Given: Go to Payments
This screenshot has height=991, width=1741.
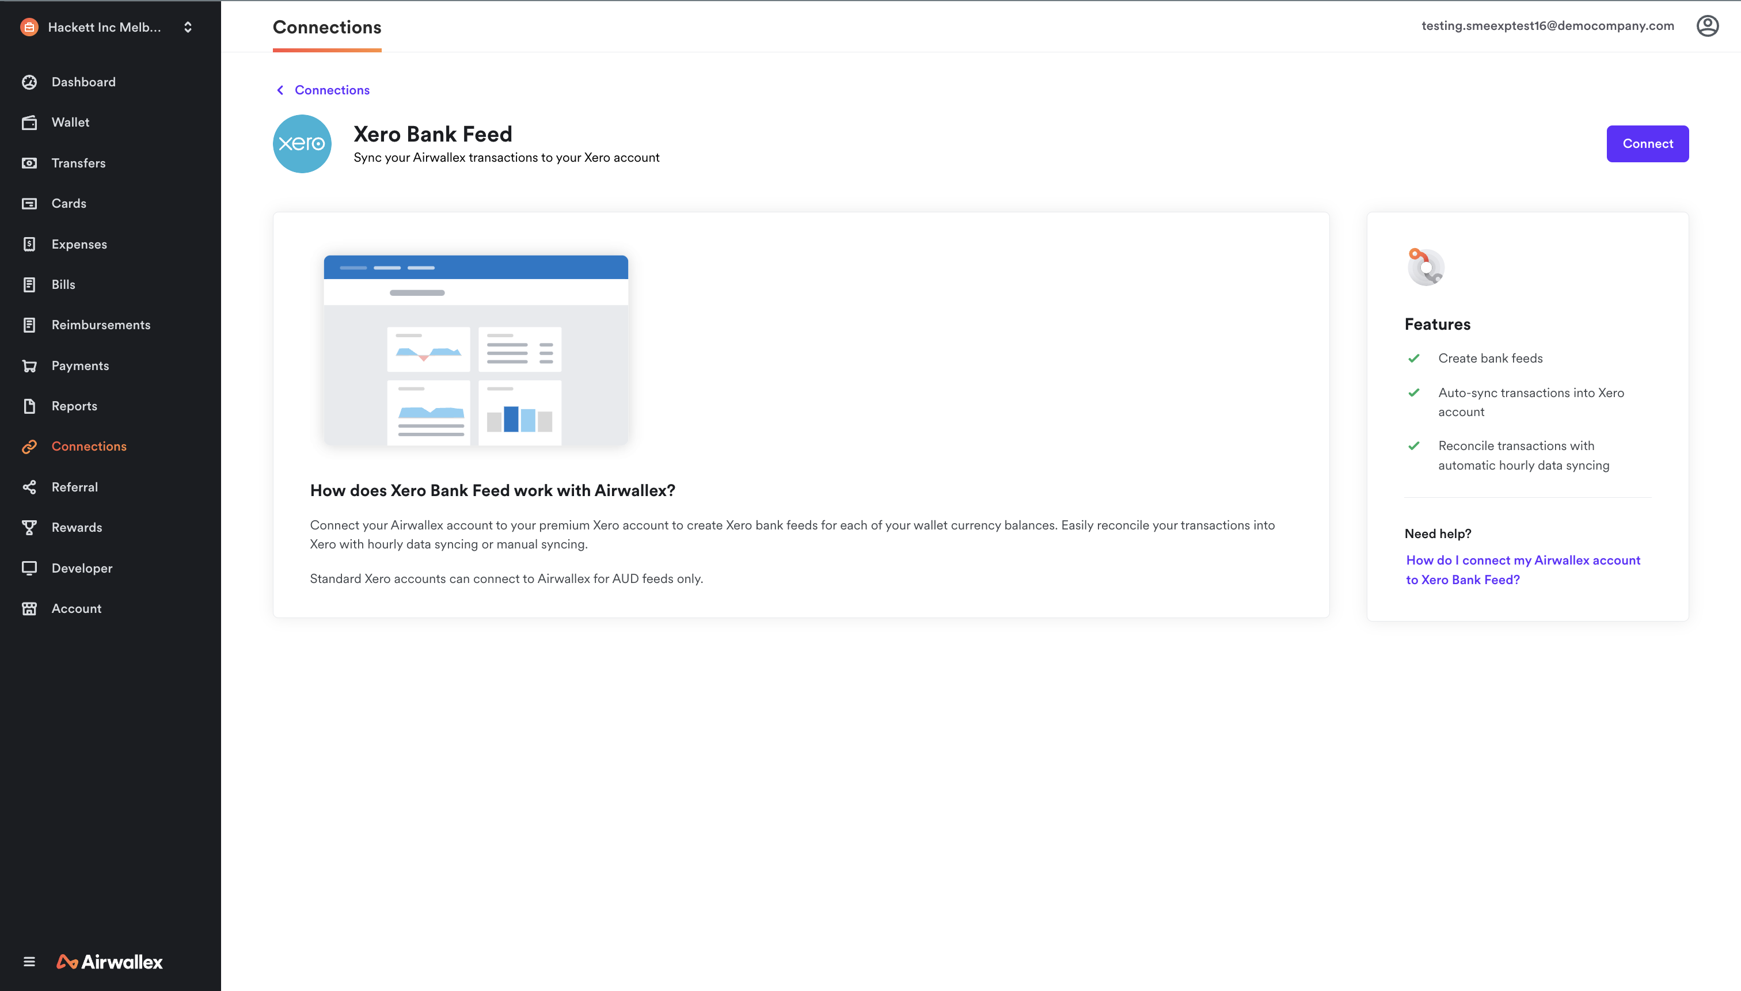Looking at the screenshot, I should point(81,365).
